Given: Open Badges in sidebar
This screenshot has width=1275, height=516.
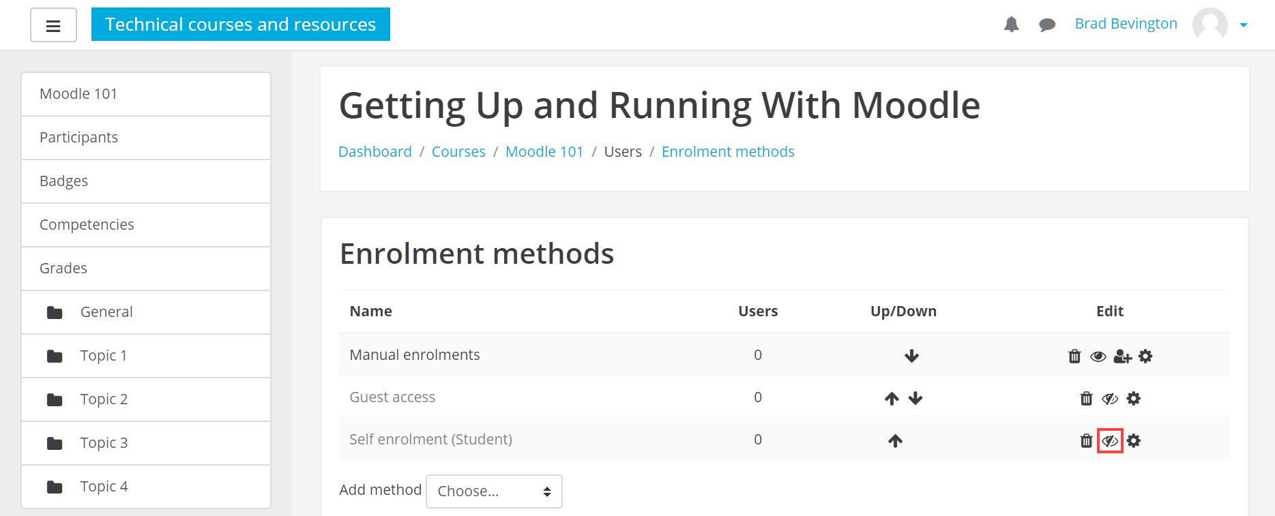Looking at the screenshot, I should pos(146,181).
